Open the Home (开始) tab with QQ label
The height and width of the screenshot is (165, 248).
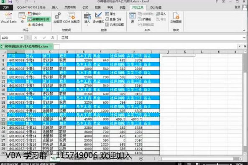31,7
